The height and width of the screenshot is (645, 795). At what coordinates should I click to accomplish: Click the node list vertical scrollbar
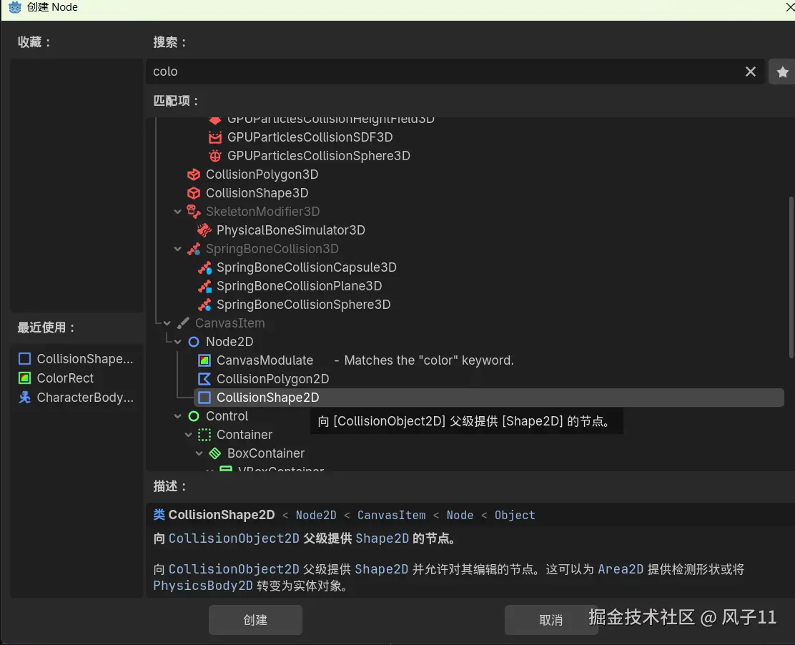point(791,277)
